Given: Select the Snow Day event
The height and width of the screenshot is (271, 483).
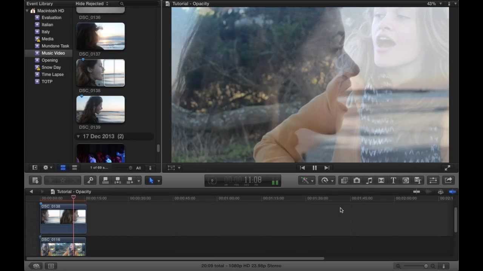Looking at the screenshot, I should (x=51, y=68).
